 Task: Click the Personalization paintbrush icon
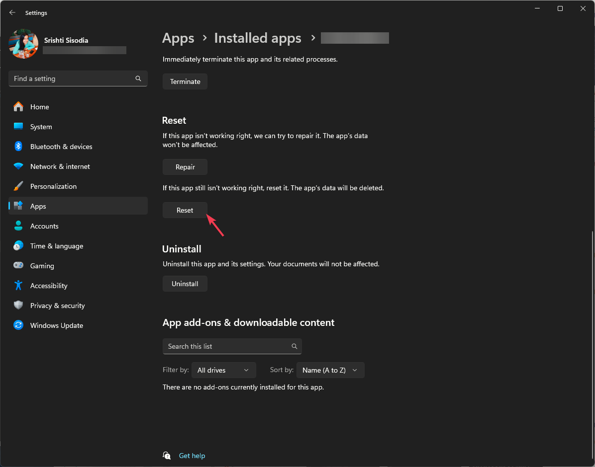pyautogui.click(x=18, y=186)
